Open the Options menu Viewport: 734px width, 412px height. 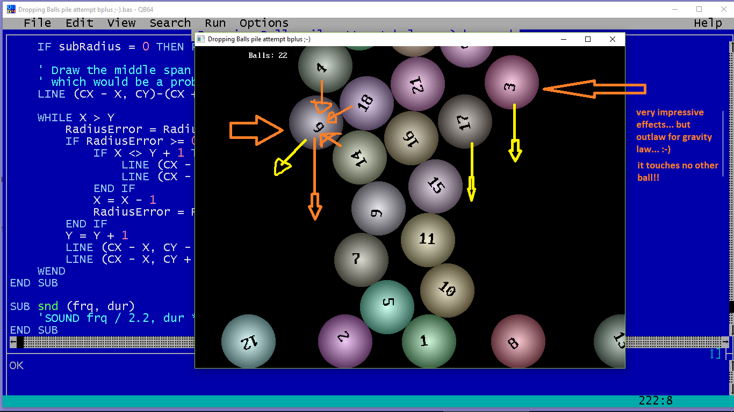(264, 23)
